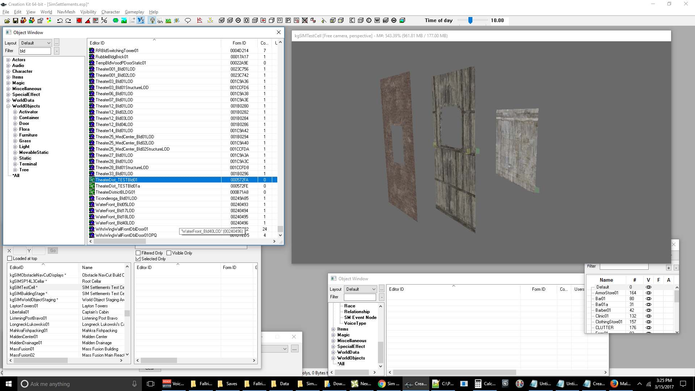Viewport: 695px width, 391px height.
Task: Toggle the sky rendering icon
Action: click(160, 21)
